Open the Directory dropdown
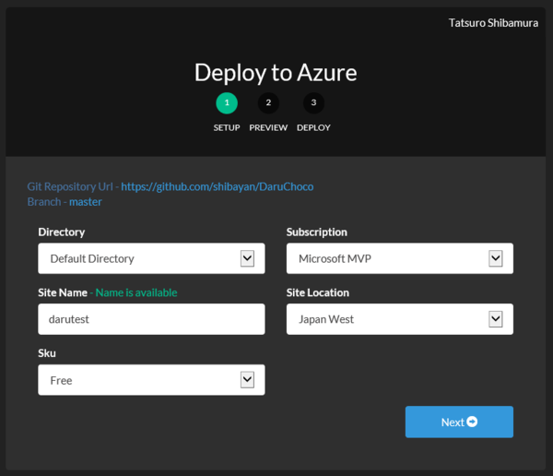Screen dimensions: 553x476 (x=151, y=258)
